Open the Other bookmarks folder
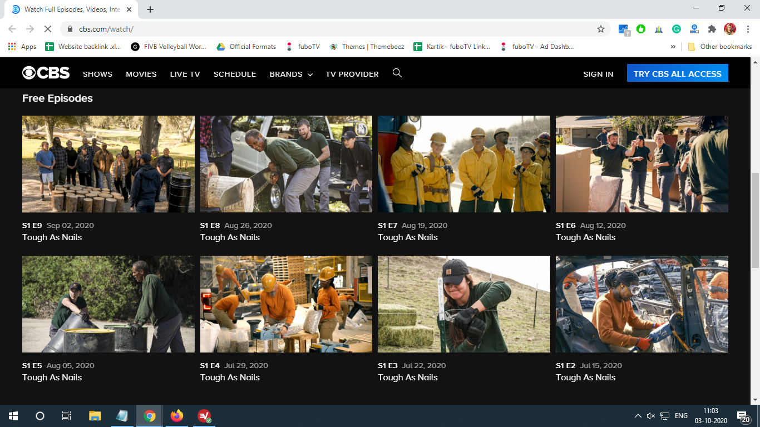 click(719, 47)
